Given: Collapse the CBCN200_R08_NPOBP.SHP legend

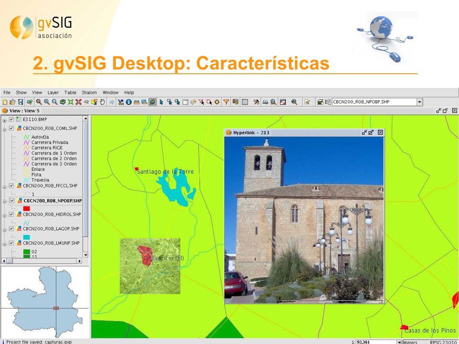Looking at the screenshot, I should click(x=4, y=201).
